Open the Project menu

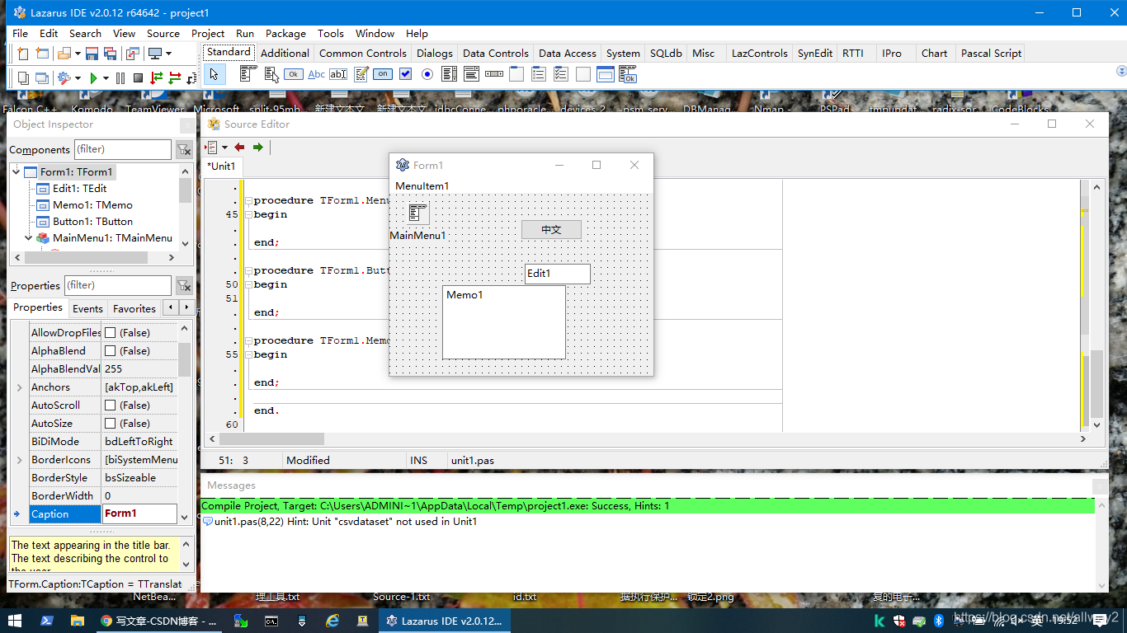(x=208, y=34)
